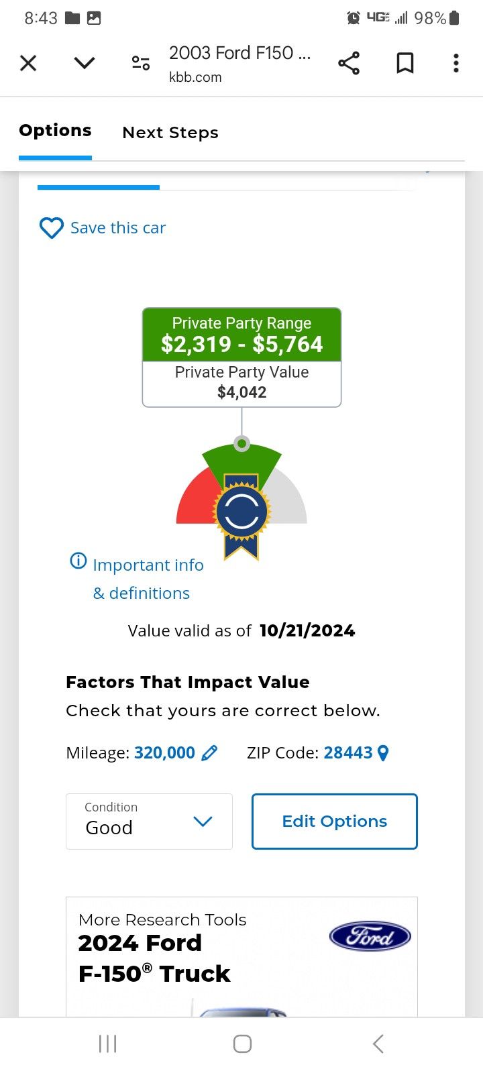The image size is (483, 1073).
Task: Toggle the Save this car heart
Action: pyautogui.click(x=52, y=228)
